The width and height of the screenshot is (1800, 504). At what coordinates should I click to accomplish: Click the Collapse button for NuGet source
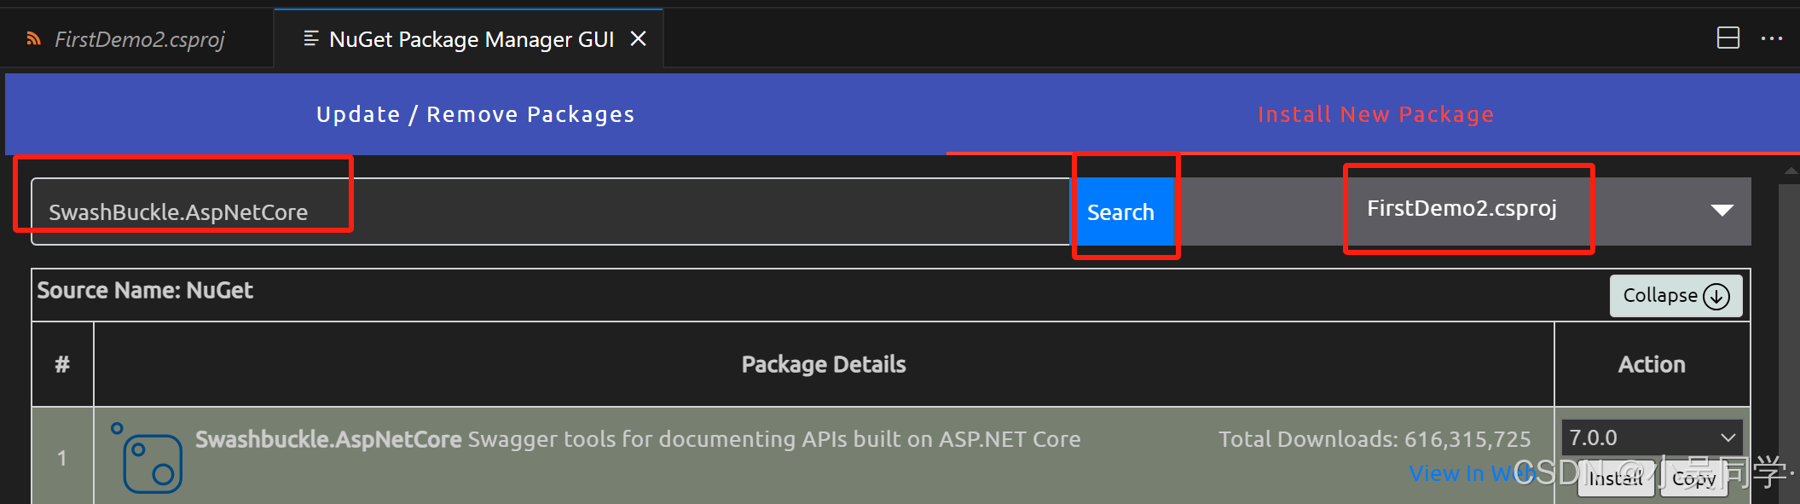(1676, 296)
